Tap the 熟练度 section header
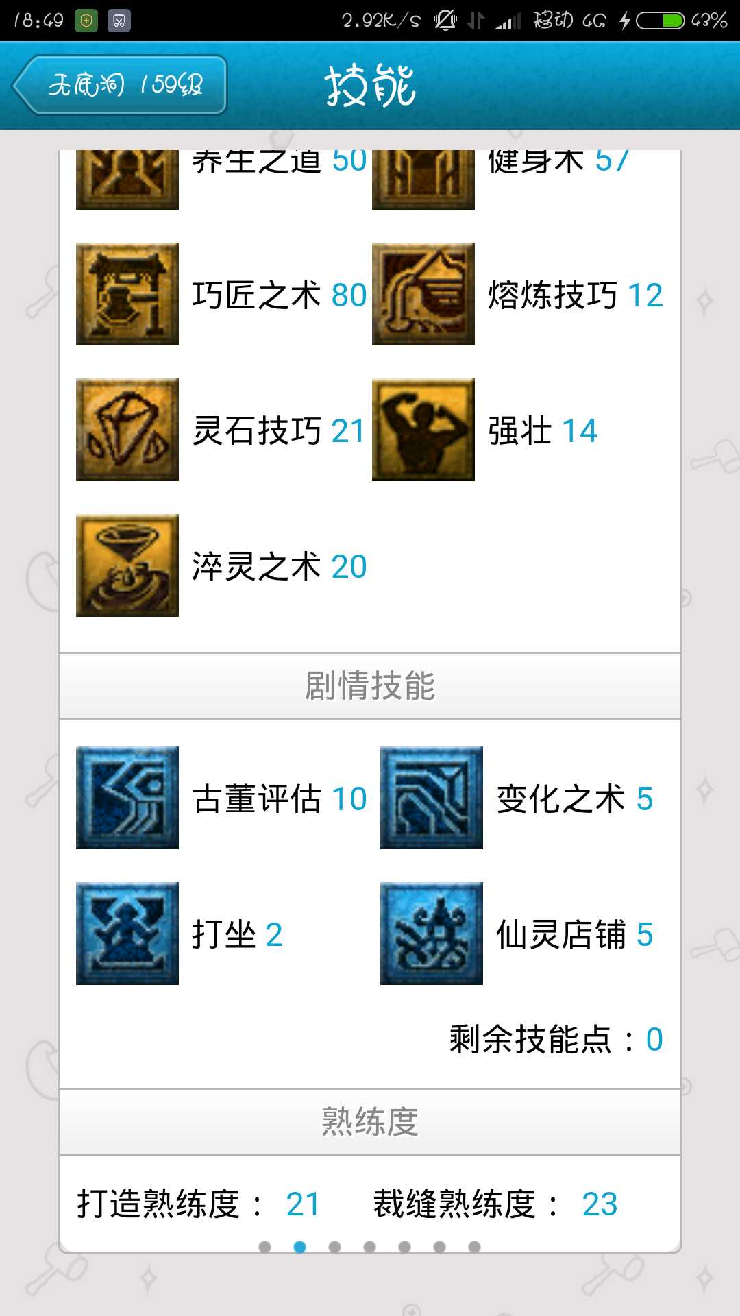This screenshot has height=1316, width=740. [x=370, y=1122]
